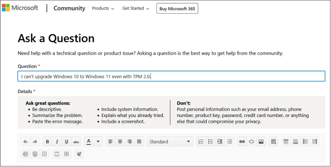The image size is (331, 167).
Task: Expand the Products menu
Action: coord(103,8)
